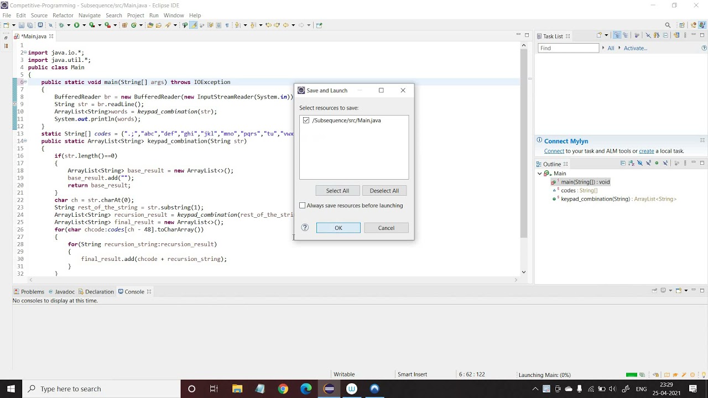Uncheck the /Subsequence/src/Main.java resource checkbox
Viewport: 708px width, 398px height.
(306, 121)
